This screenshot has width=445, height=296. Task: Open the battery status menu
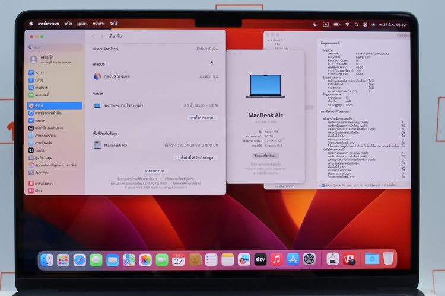336,25
